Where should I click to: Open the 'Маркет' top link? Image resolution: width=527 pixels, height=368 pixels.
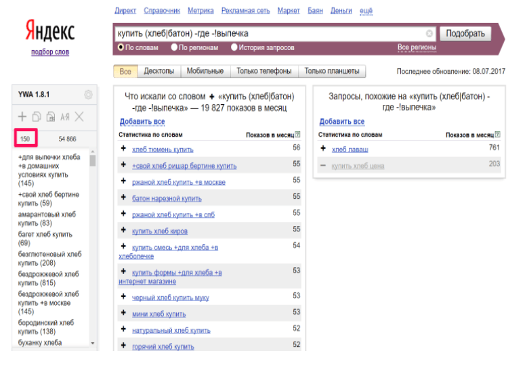click(x=289, y=11)
